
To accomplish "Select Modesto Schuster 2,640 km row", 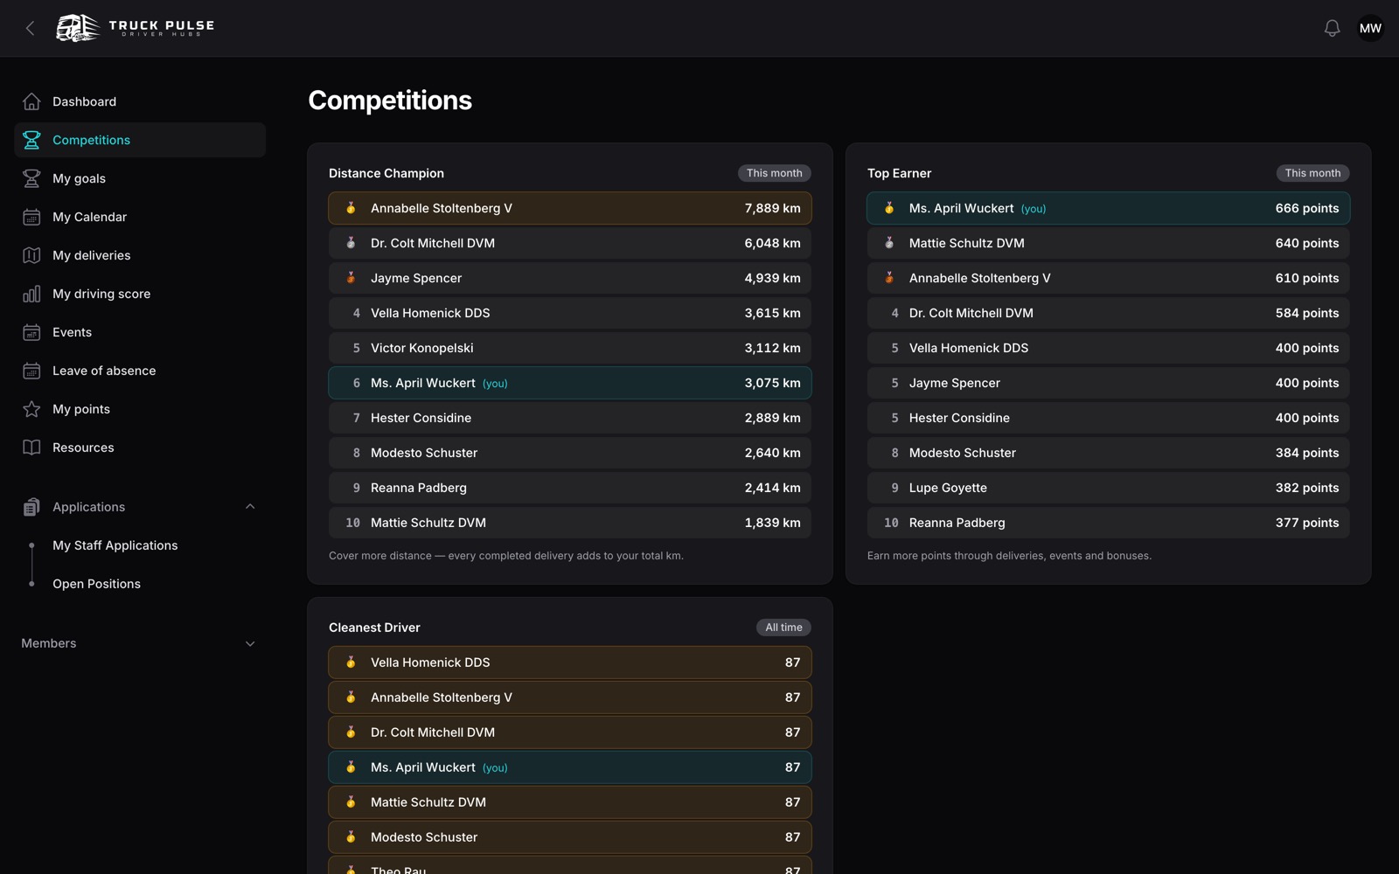I will [570, 453].
